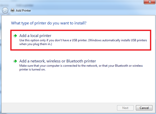Click the green arrow next to local printer
This screenshot has width=156, height=114.
[x=15, y=36]
